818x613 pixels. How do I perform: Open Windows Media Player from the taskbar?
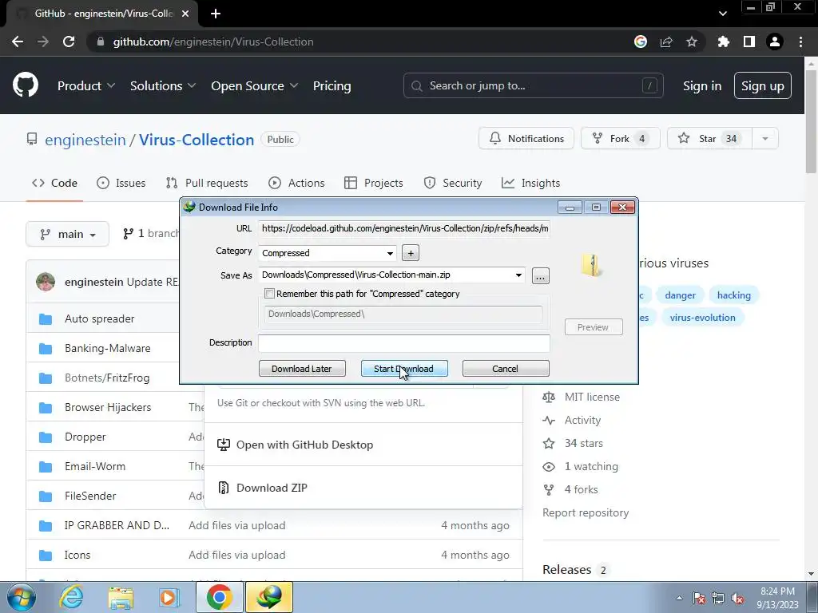(169, 597)
